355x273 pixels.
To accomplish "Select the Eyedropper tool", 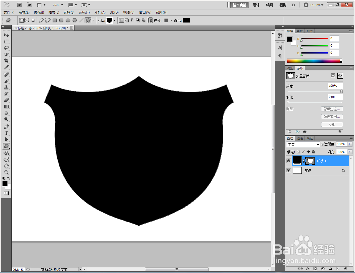I will [6, 67].
